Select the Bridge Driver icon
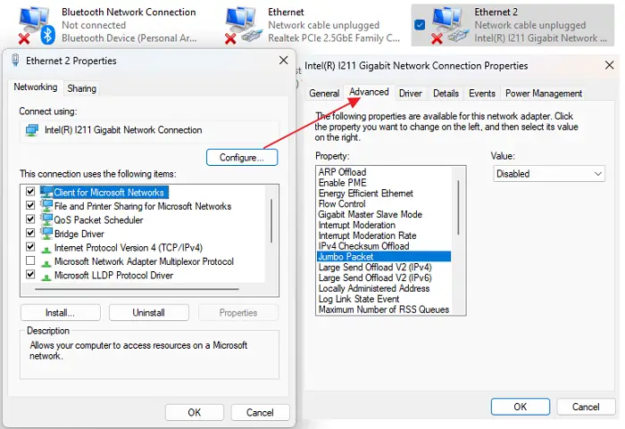 coord(46,233)
